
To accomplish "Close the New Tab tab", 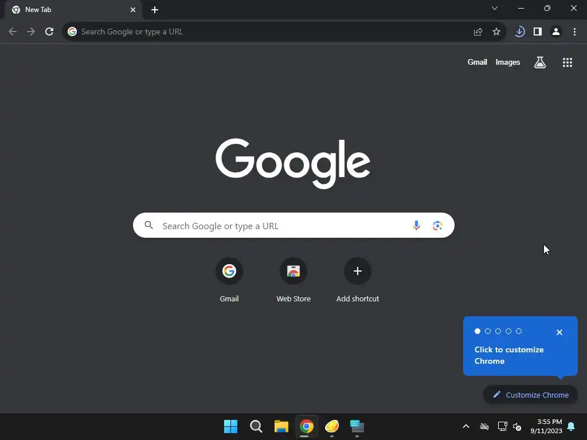I will click(x=133, y=10).
